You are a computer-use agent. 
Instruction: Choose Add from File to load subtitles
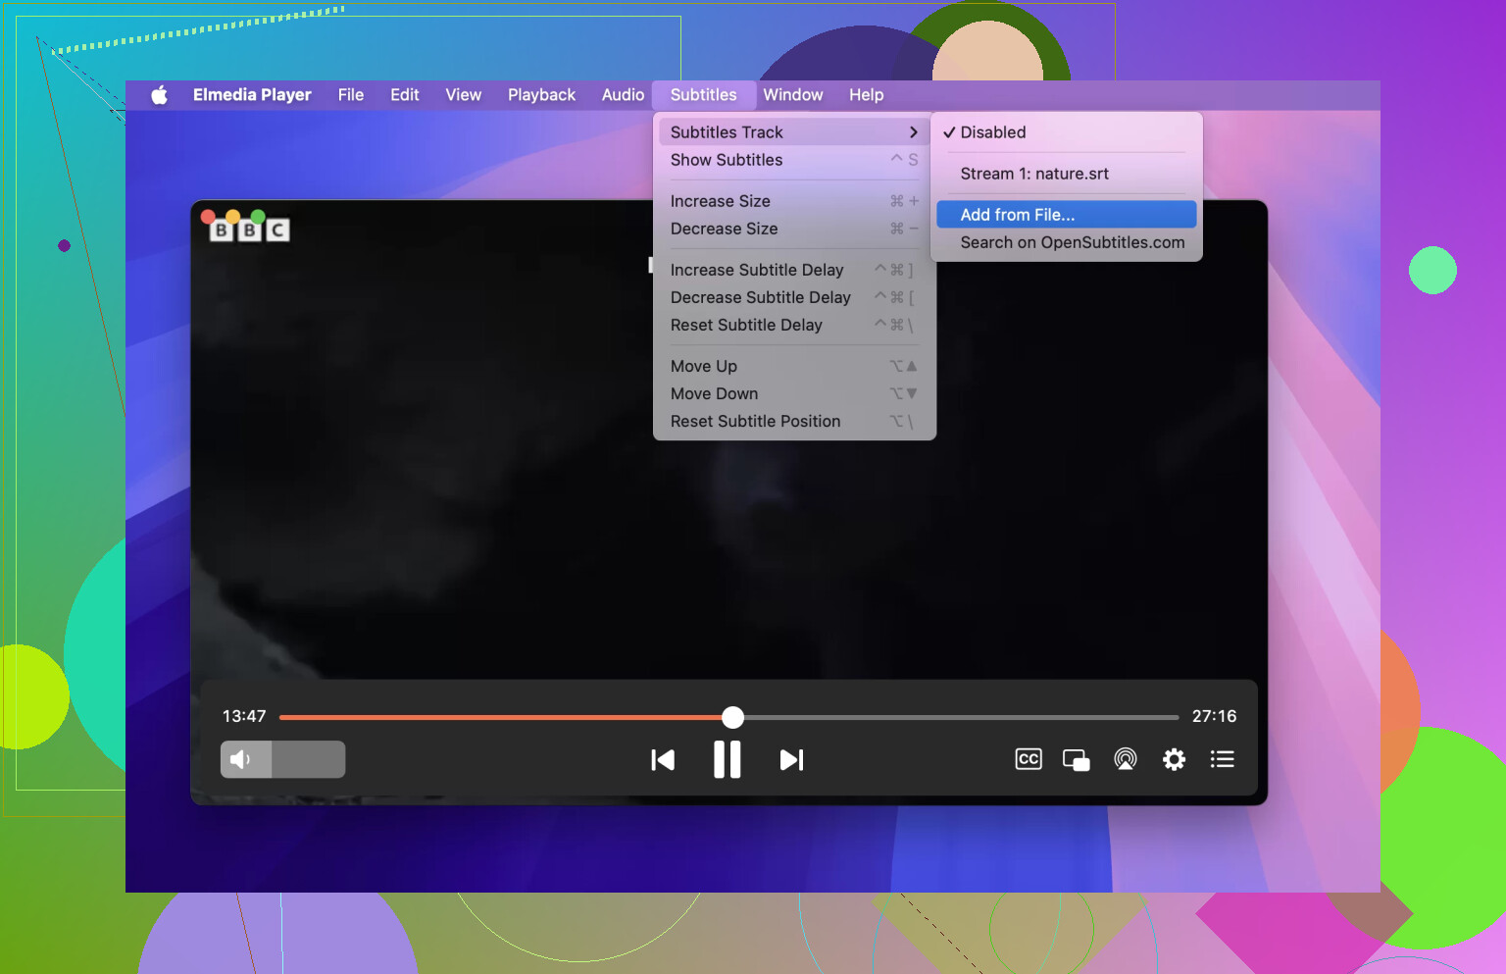1016,214
